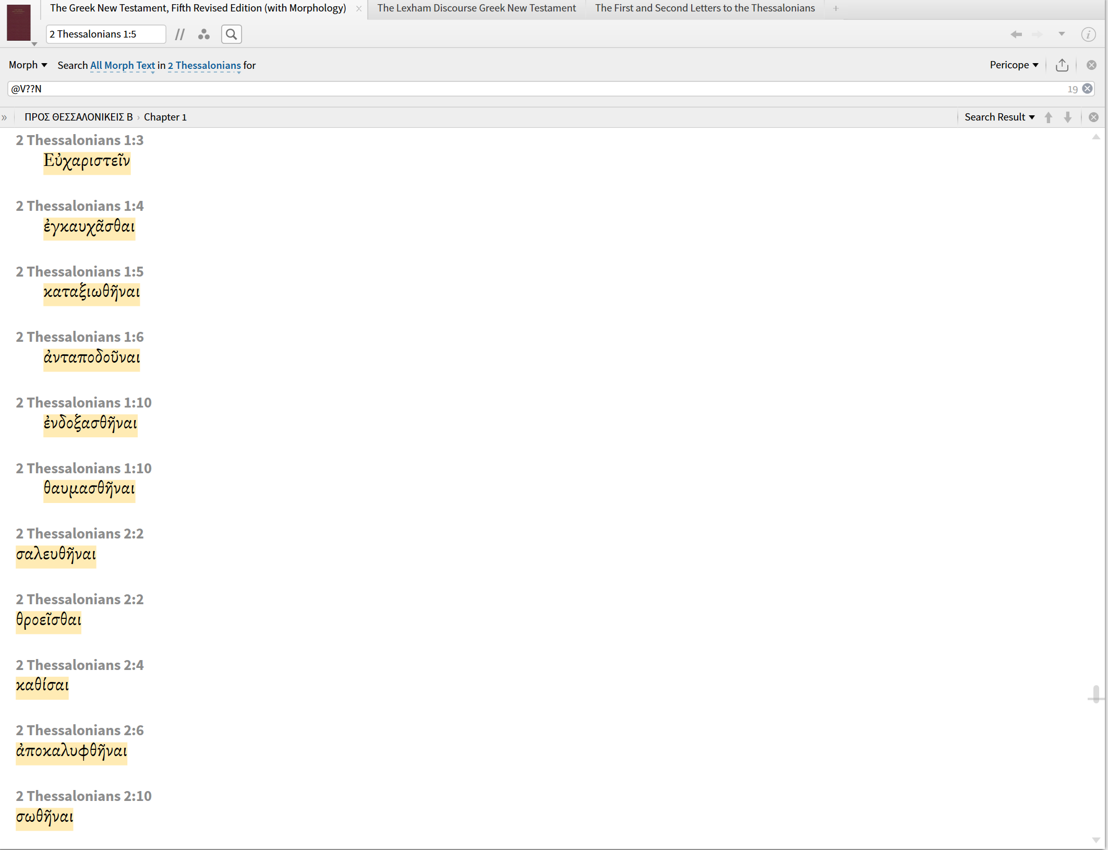This screenshot has height=850, width=1108.
Task: Open the visual filters three-dots icon
Action: (204, 34)
